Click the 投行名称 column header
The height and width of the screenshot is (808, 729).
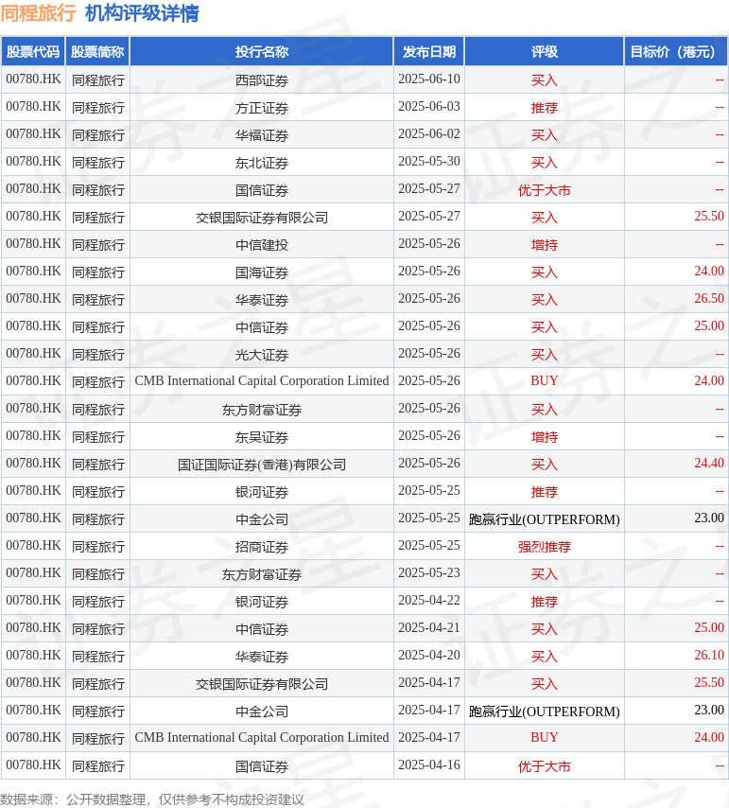(262, 51)
